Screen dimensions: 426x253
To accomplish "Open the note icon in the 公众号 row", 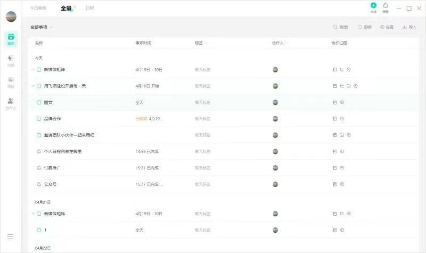I will [335, 184].
